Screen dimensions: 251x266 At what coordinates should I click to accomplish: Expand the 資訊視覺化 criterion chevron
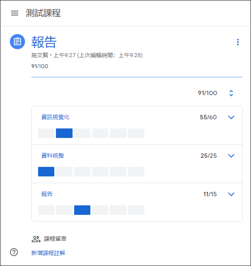(x=231, y=117)
